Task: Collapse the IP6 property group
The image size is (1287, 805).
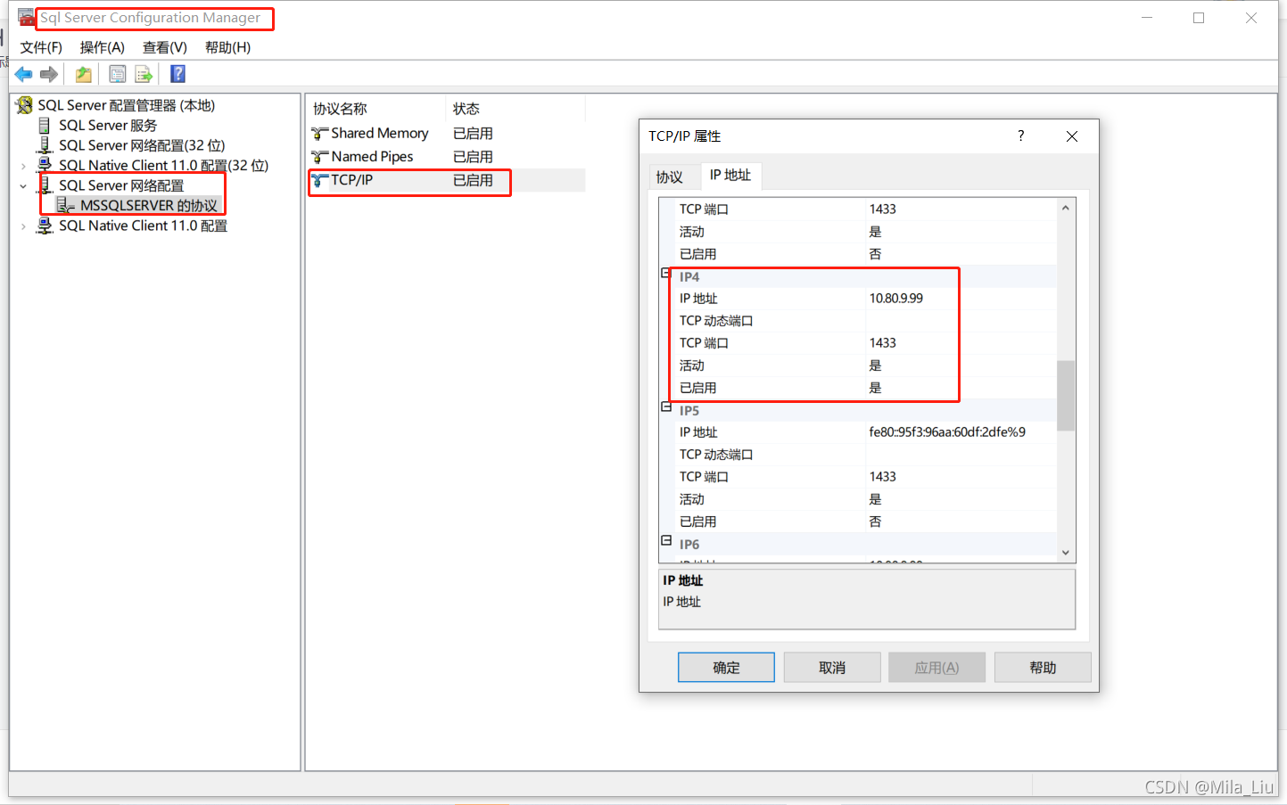Action: pos(666,540)
